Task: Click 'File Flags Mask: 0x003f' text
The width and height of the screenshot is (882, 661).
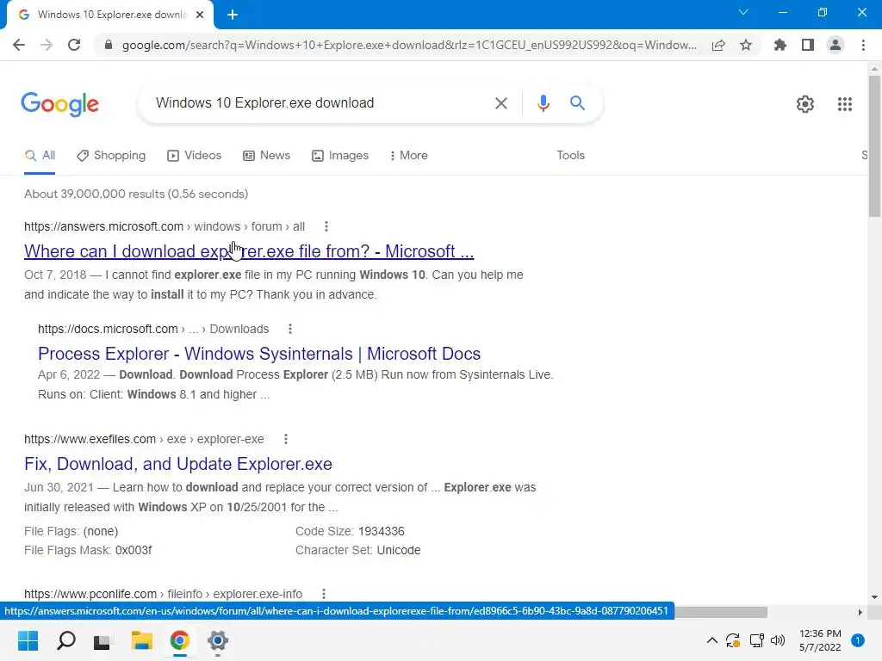Action: pyautogui.click(x=88, y=550)
